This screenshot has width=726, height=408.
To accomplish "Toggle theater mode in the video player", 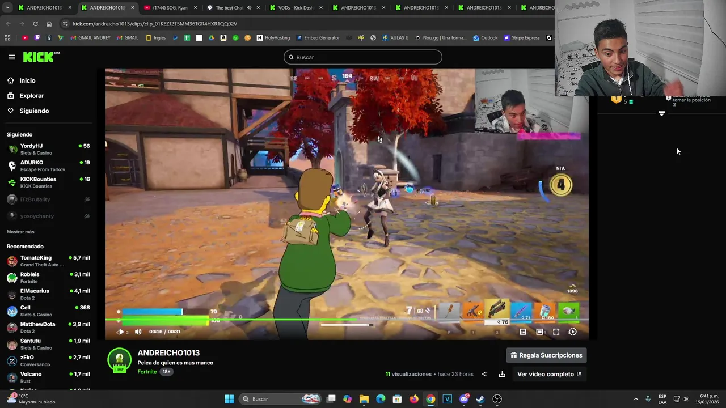I will click(x=539, y=332).
